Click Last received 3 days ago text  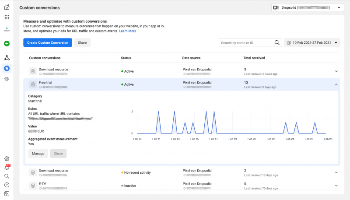(260, 87)
